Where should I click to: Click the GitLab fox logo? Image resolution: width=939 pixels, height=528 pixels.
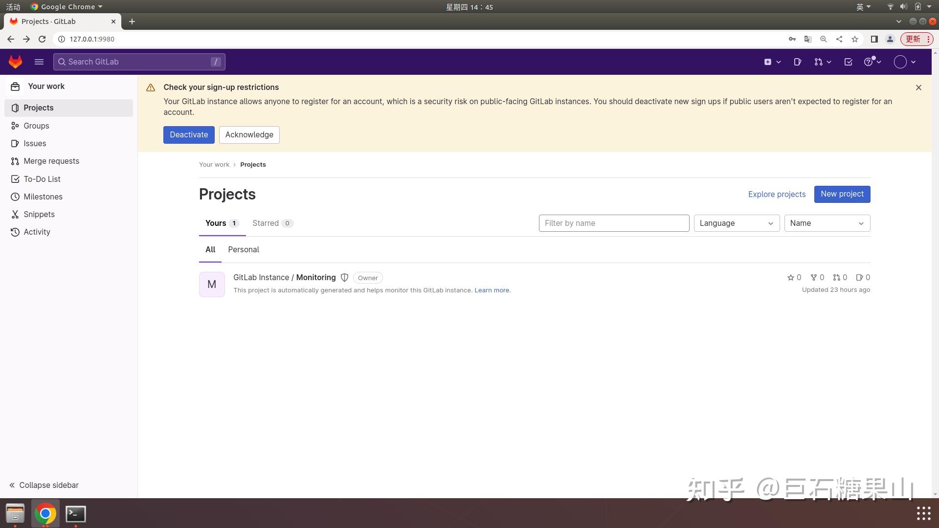[15, 62]
